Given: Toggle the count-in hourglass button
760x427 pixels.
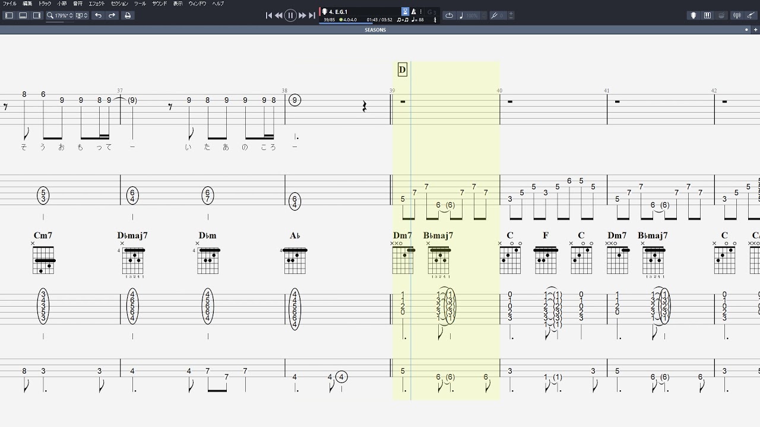Looking at the screenshot, I should tap(405, 11).
